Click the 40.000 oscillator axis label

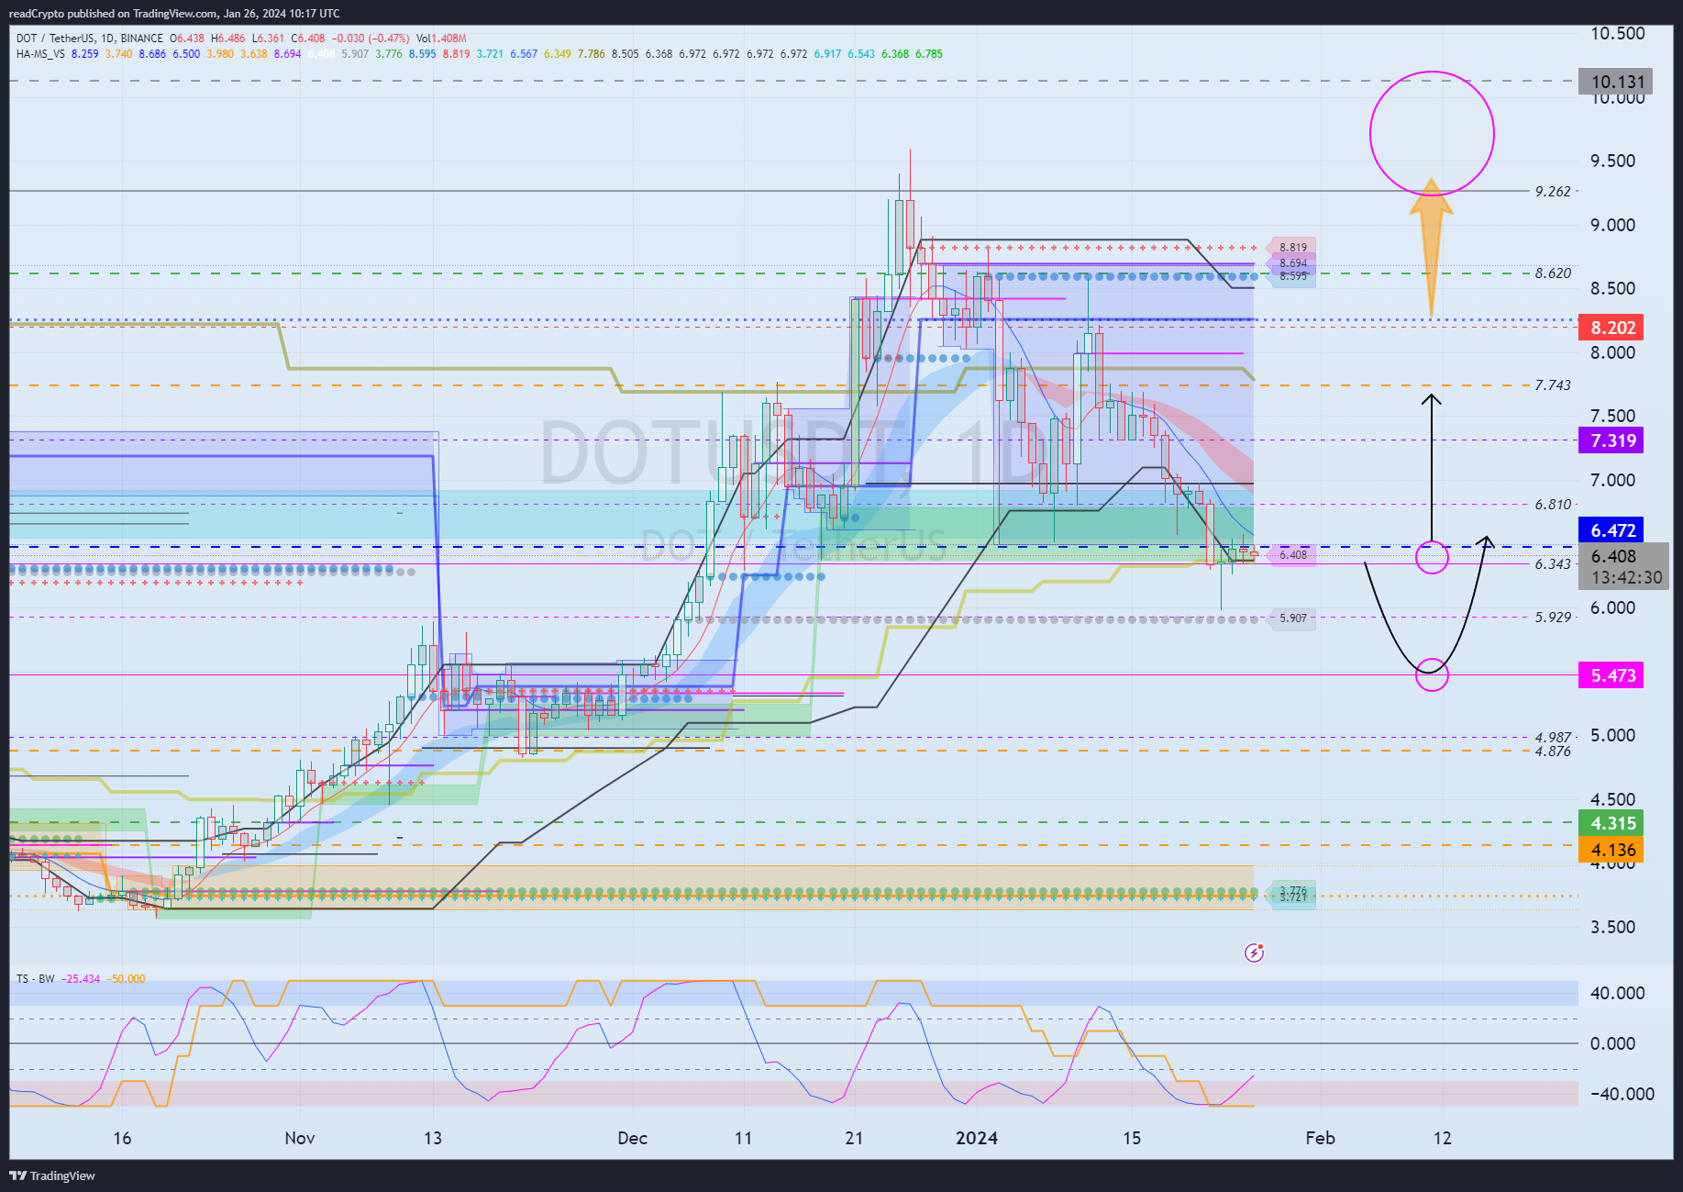(x=1618, y=993)
